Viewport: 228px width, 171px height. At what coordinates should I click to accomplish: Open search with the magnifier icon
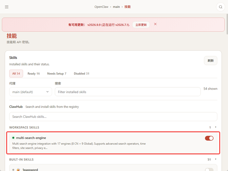220,7
